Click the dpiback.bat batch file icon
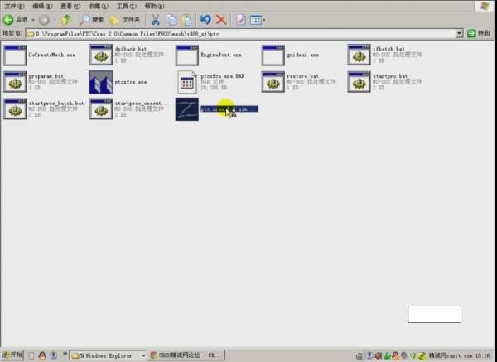The height and width of the screenshot is (362, 497). (x=101, y=56)
